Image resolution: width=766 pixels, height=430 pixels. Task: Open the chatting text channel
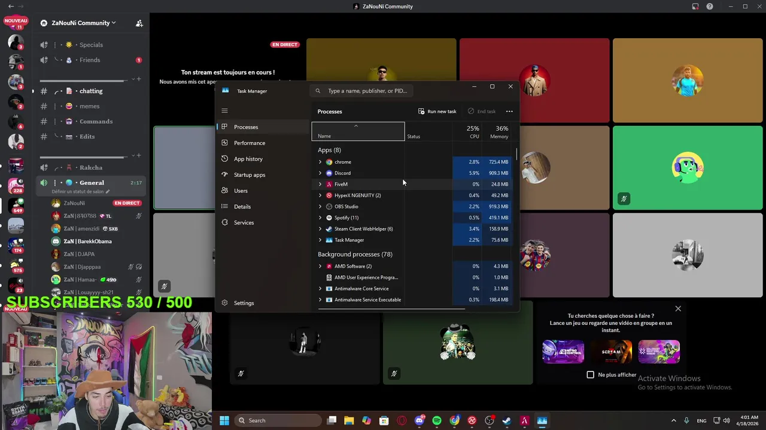[x=91, y=91]
